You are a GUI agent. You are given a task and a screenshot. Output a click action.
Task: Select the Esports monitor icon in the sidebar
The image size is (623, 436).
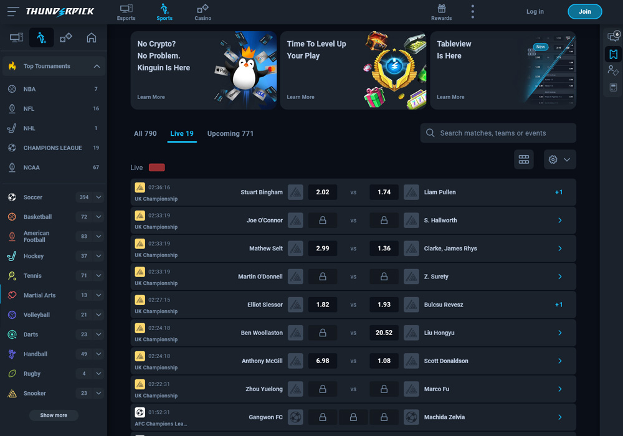pos(17,37)
